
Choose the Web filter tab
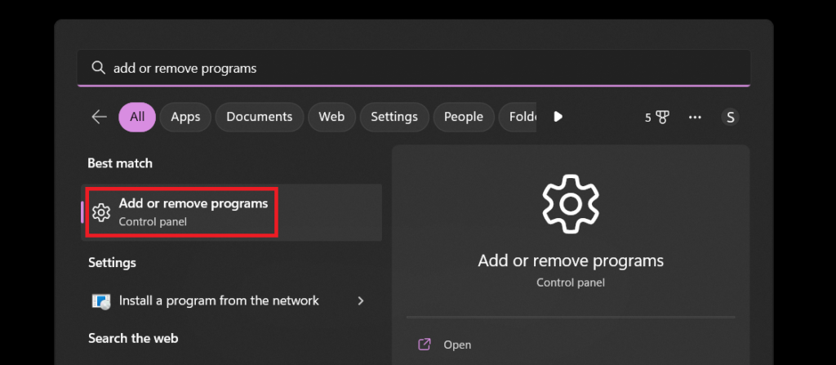point(331,117)
